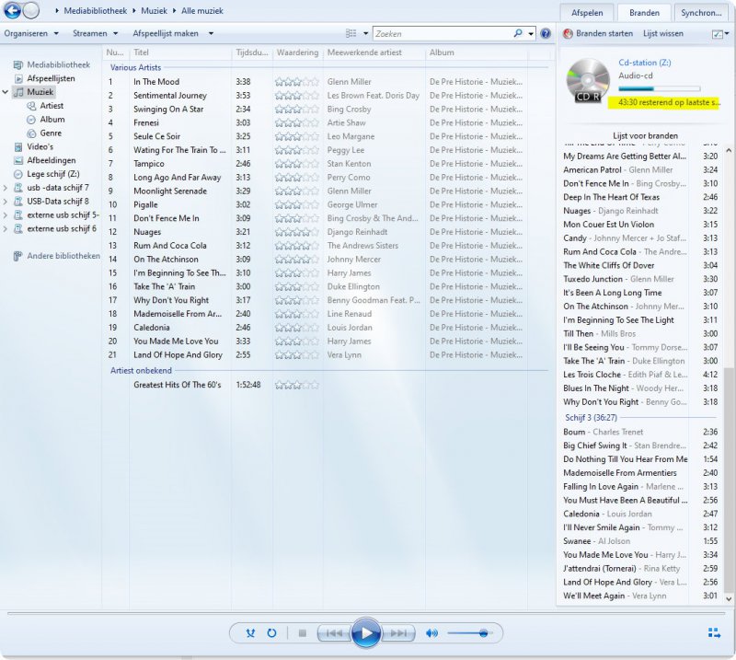The width and height of the screenshot is (736, 660).
Task: Mute the volume speaker icon
Action: [x=431, y=633]
